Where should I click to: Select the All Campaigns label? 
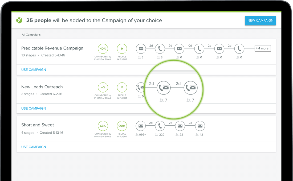pyautogui.click(x=31, y=35)
